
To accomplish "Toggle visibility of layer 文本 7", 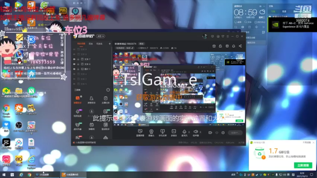I will pos(74,59).
